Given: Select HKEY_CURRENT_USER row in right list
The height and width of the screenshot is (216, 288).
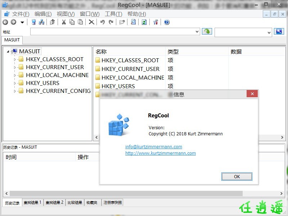Looking at the screenshot, I should [130, 69].
